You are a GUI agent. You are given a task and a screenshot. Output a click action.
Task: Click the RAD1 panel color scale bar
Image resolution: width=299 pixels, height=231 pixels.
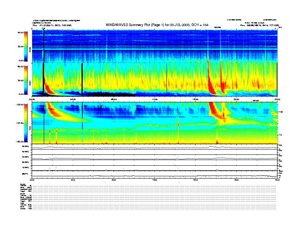click(26, 80)
